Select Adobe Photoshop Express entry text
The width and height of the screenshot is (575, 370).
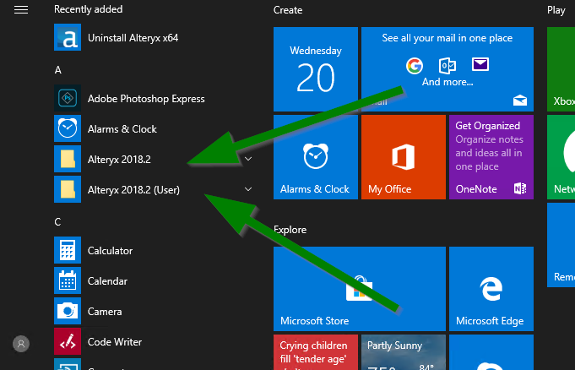pyautogui.click(x=146, y=99)
